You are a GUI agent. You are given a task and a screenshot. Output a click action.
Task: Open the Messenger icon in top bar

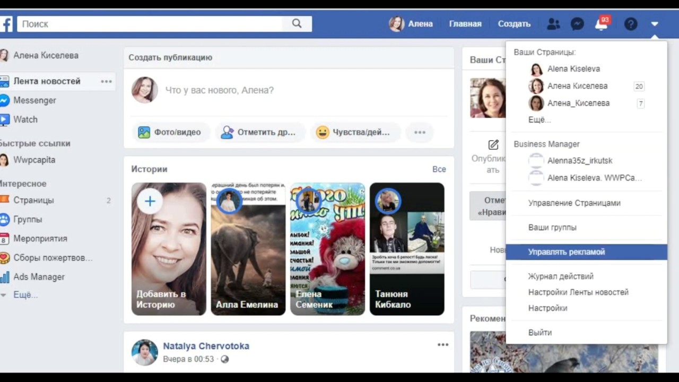pos(577,24)
